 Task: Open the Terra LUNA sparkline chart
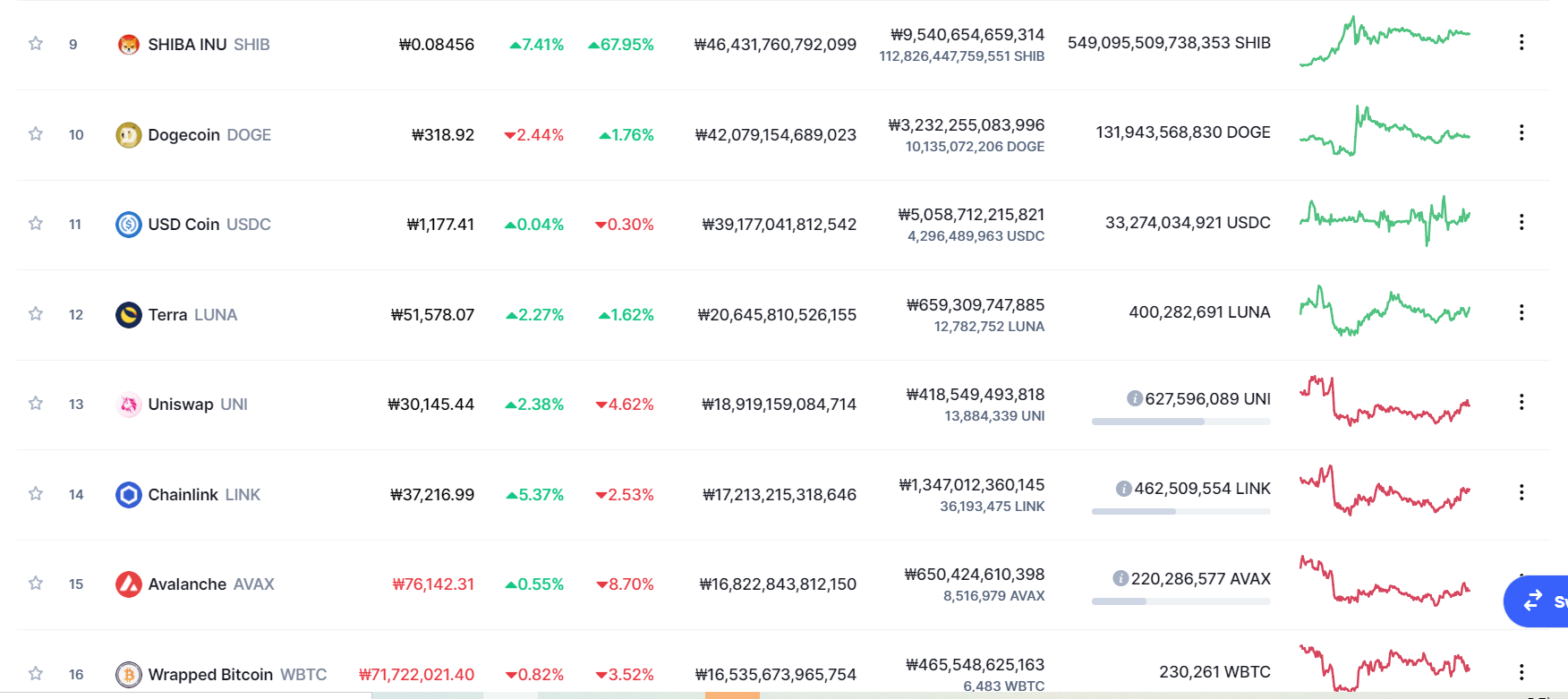coord(1385,311)
